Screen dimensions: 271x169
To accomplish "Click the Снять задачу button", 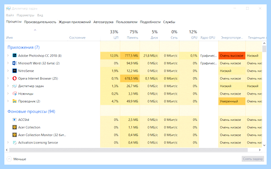I will click(x=253, y=159).
